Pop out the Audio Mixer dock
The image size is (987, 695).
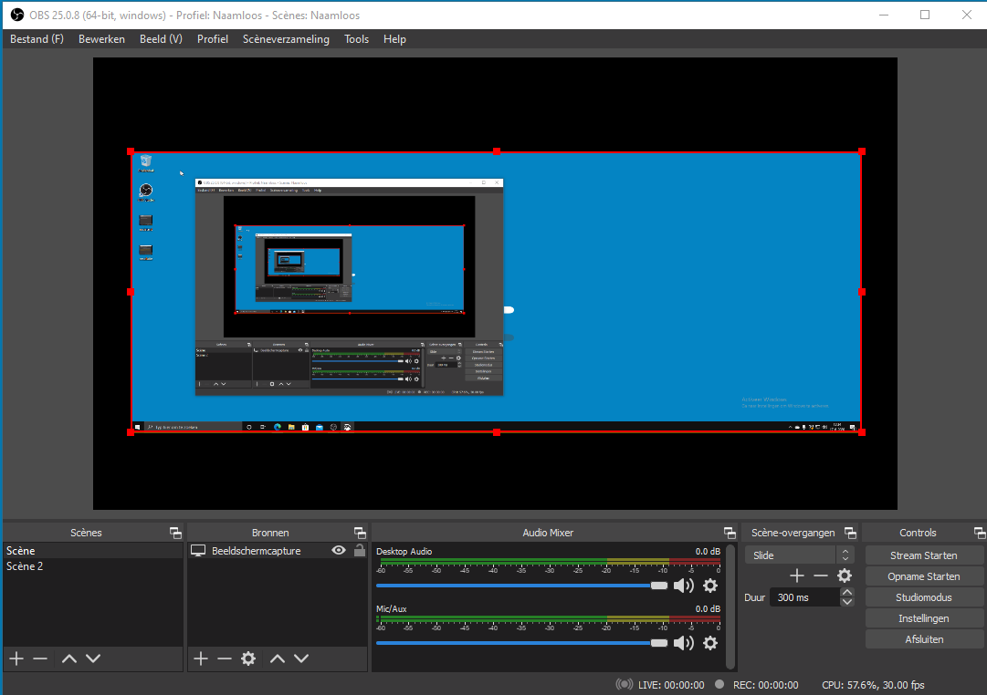(730, 533)
